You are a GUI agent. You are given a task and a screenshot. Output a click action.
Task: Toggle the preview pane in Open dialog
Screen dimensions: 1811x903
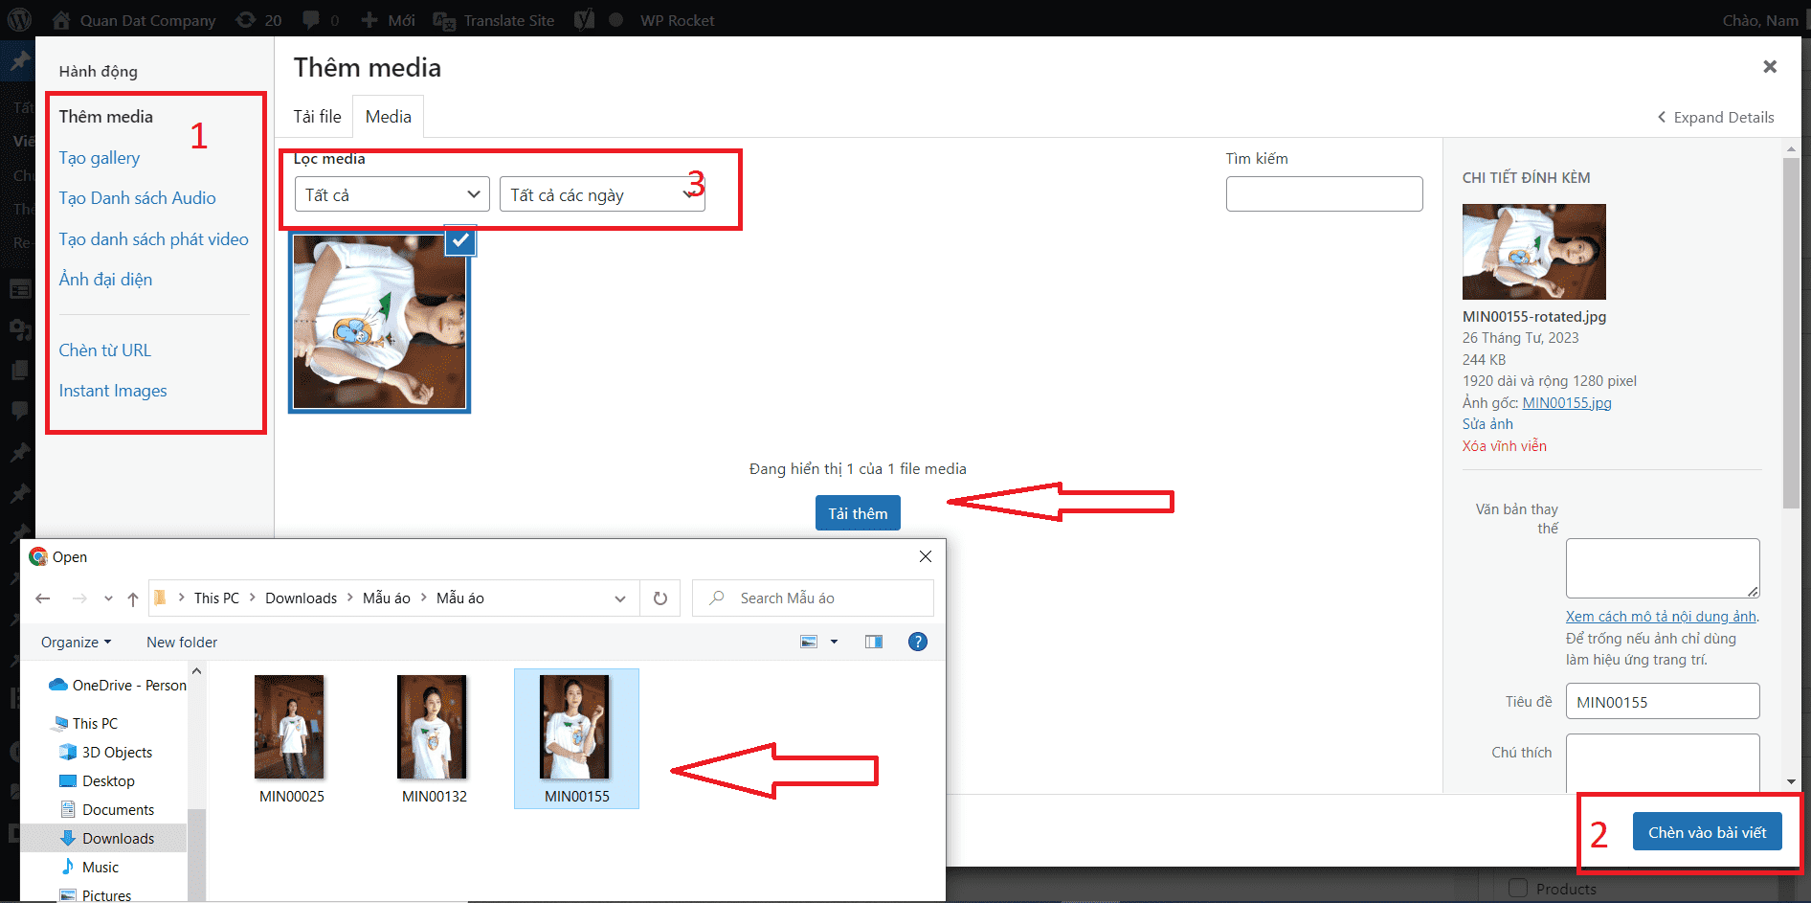coord(873,642)
